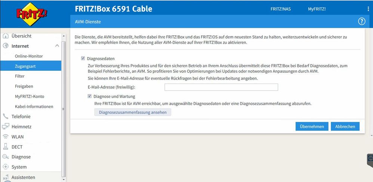This screenshot has height=182, width=373.
Task: Click the Übernehmen button
Action: pyautogui.click(x=312, y=127)
